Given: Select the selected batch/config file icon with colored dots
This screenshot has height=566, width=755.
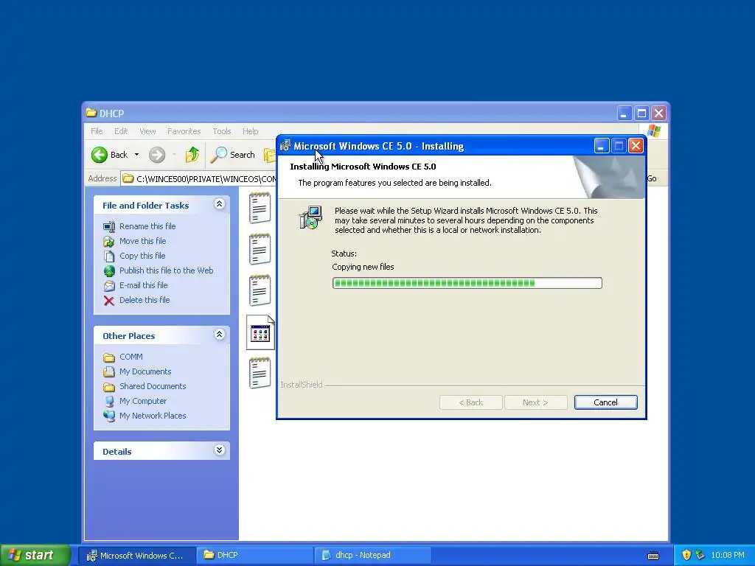Looking at the screenshot, I should [x=260, y=332].
